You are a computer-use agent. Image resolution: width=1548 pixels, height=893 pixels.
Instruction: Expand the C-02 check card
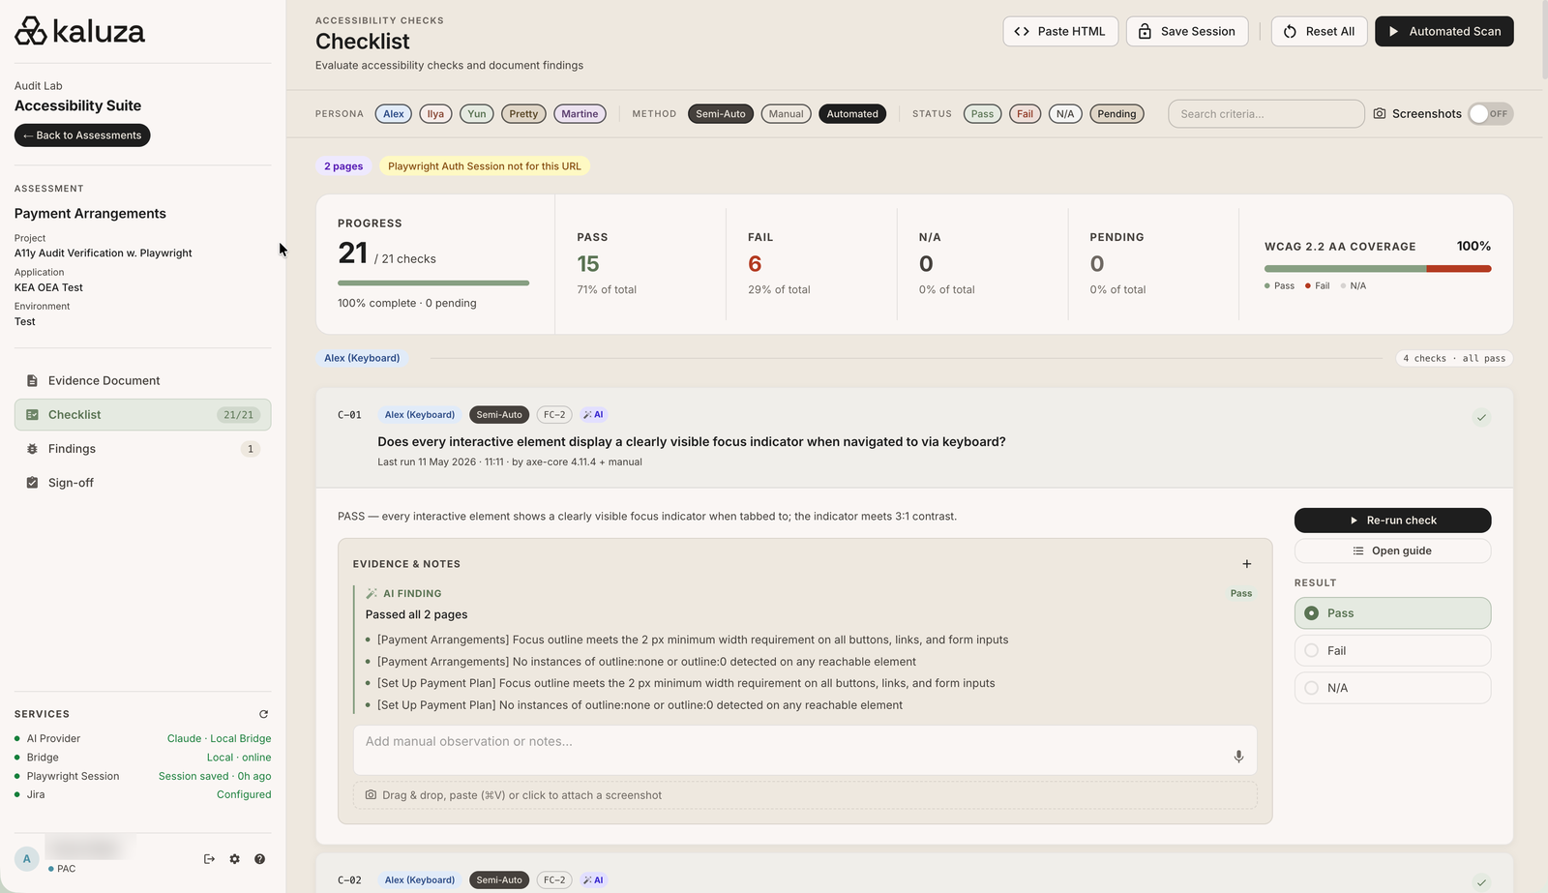point(914,876)
